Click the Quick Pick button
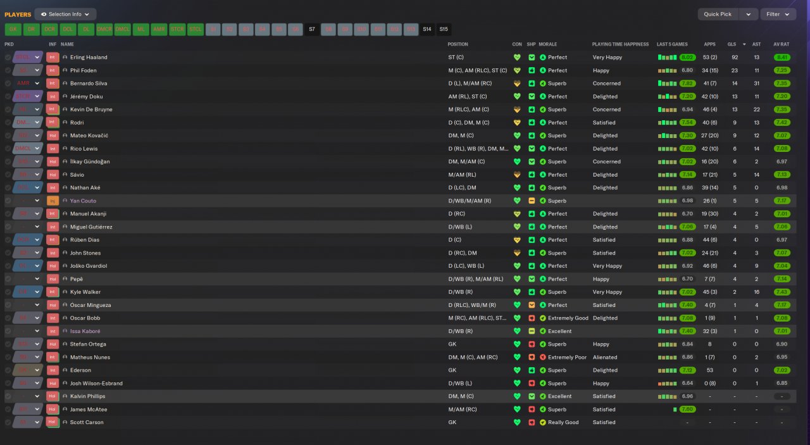 coord(718,14)
